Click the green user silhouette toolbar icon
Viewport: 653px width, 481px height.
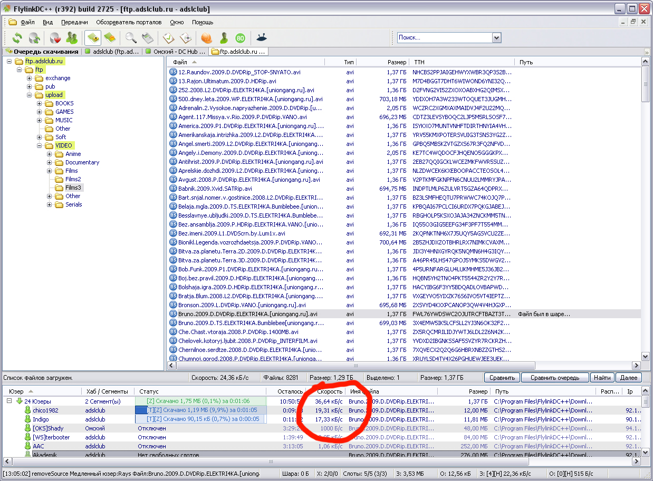[224, 38]
